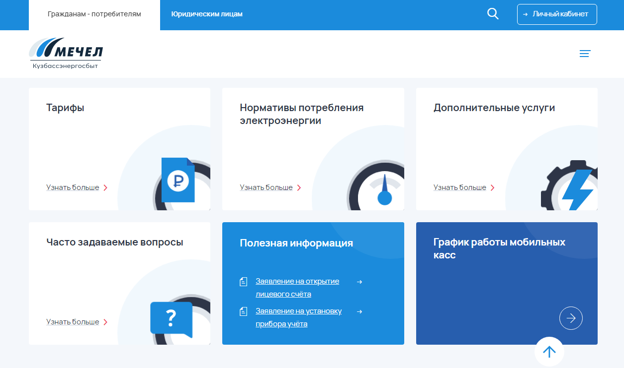This screenshot has height=368, width=624.
Task: Switch to Юридическим лицам tab
Action: click(207, 14)
